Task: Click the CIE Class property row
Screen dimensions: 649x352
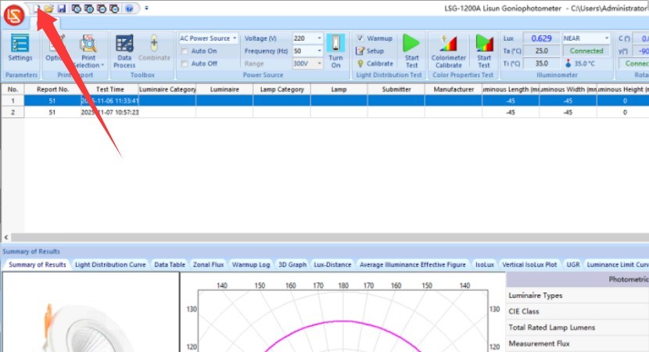Action: click(x=577, y=311)
